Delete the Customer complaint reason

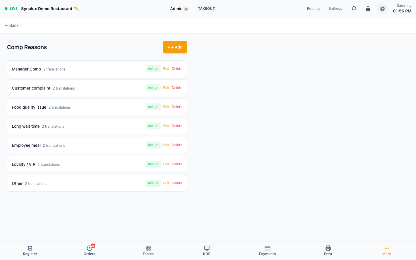(x=177, y=88)
